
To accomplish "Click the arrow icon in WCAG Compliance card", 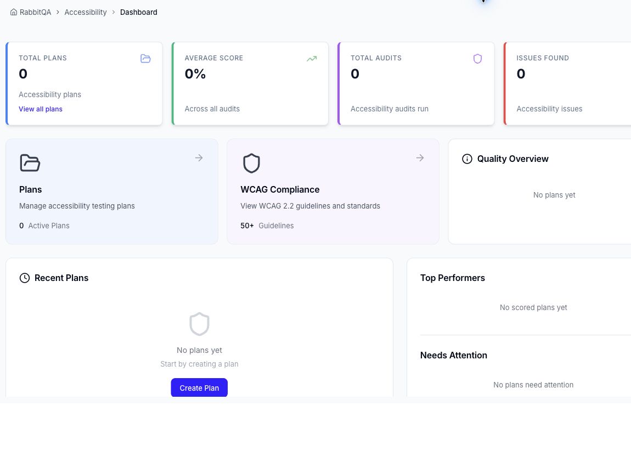I will point(420,158).
